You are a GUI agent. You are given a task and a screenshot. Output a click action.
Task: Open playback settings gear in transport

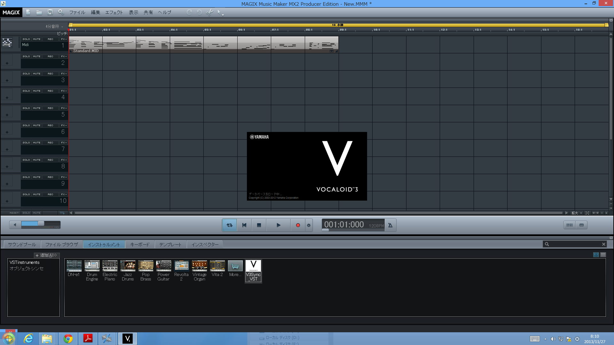pos(309,225)
